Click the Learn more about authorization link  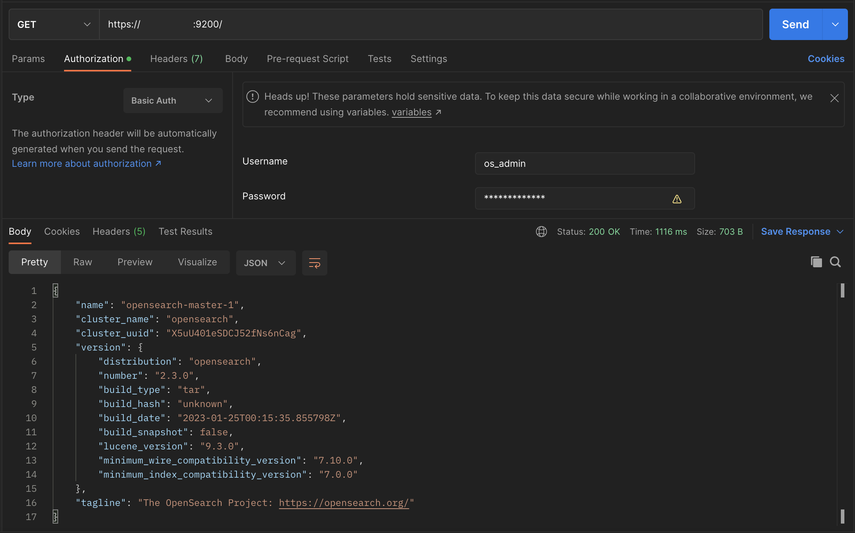pos(86,163)
